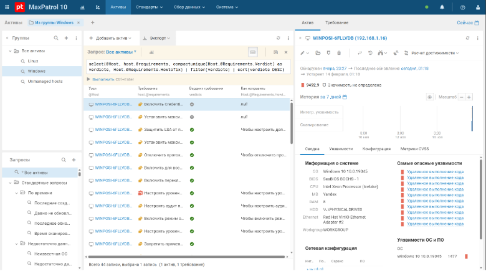Toggle the query editor view button
The width and height of the screenshot is (486, 271).
pyautogui.click(x=253, y=52)
